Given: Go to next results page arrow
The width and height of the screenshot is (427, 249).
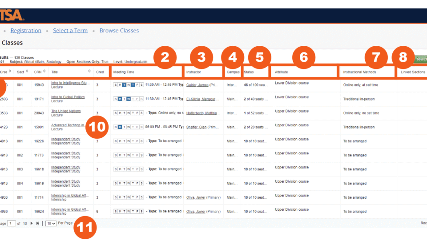Looking at the screenshot, I should [x=32, y=223].
